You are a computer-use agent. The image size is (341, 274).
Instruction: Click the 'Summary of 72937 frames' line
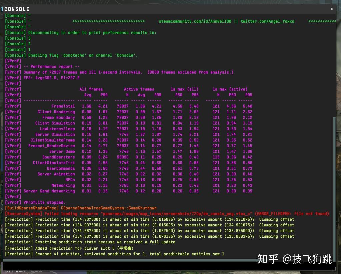coord(119,72)
